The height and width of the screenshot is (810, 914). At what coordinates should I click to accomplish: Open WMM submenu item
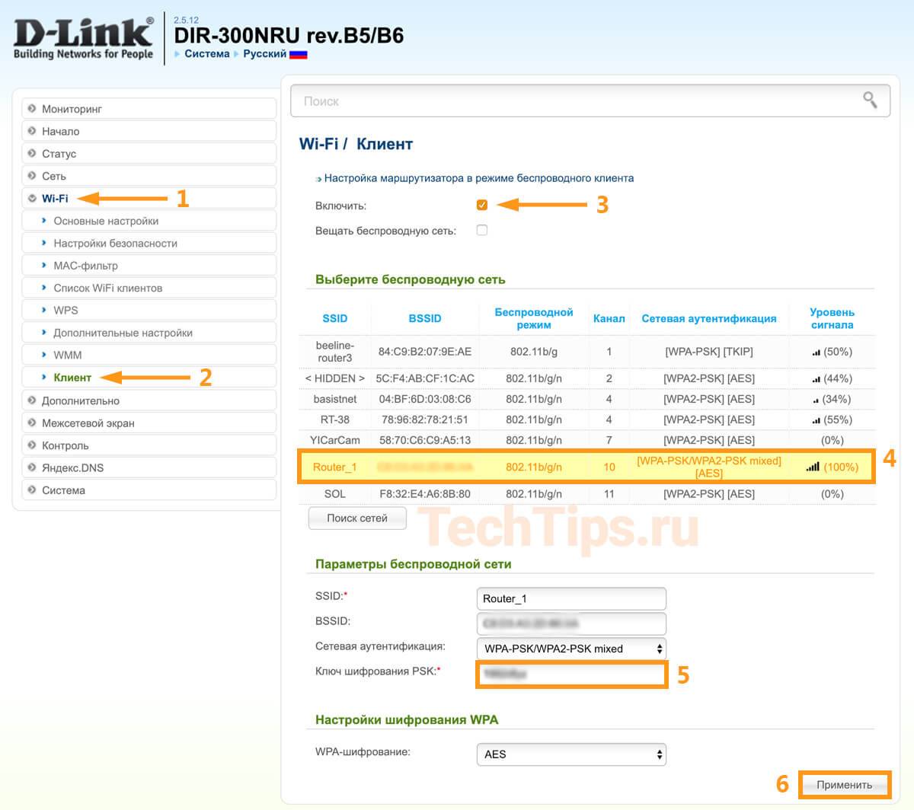point(149,355)
